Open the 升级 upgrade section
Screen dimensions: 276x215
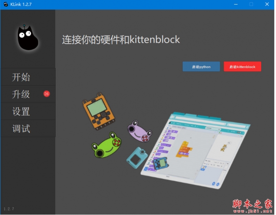28,94
